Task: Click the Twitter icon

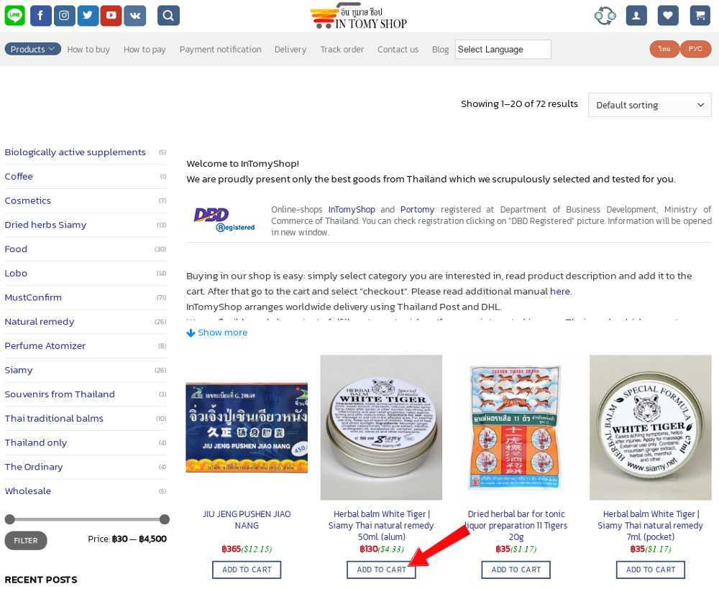Action: coord(88,16)
